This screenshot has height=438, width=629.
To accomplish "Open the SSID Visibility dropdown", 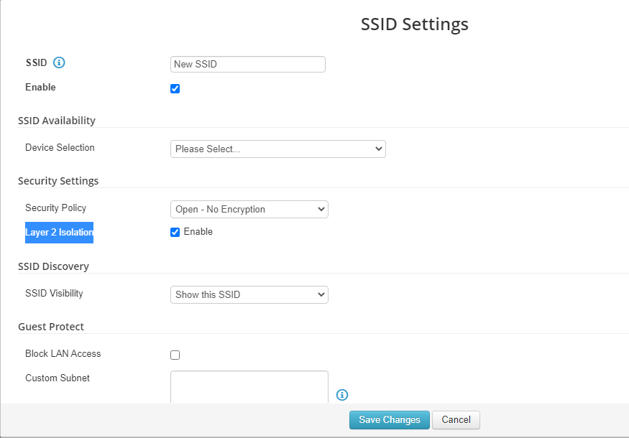I will 249,294.
